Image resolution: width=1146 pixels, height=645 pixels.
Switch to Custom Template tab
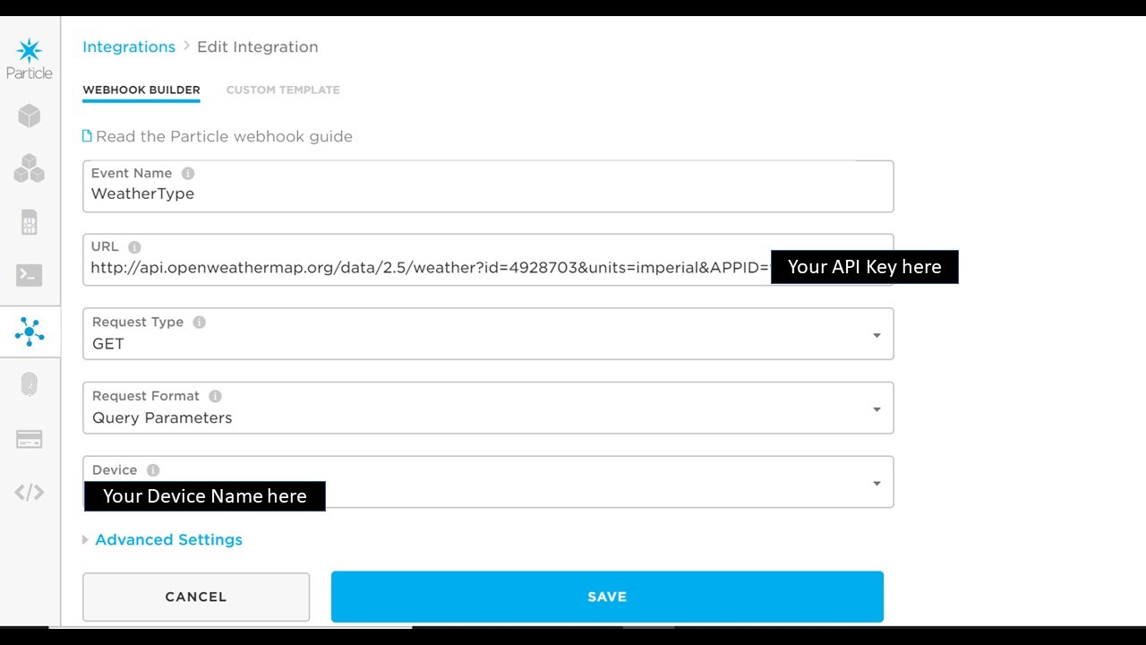(x=283, y=90)
